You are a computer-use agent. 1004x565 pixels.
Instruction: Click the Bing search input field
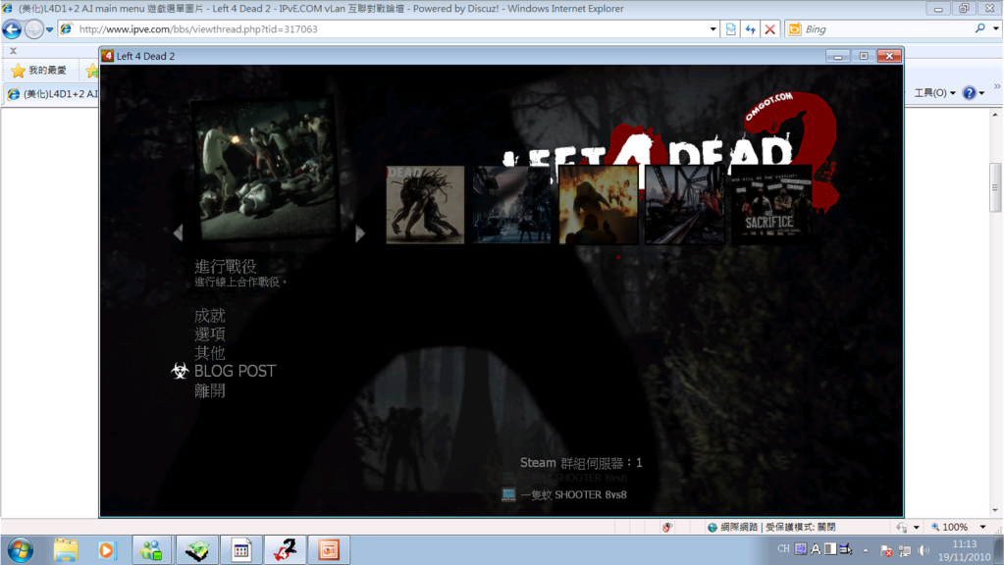[883, 29]
